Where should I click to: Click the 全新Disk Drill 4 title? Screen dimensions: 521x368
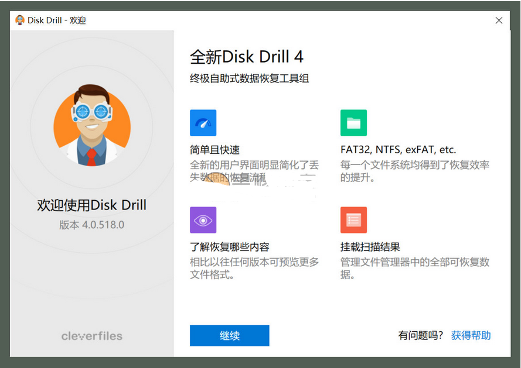pos(247,57)
